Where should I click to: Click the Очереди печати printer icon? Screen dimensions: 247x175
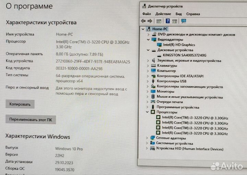click(153, 102)
